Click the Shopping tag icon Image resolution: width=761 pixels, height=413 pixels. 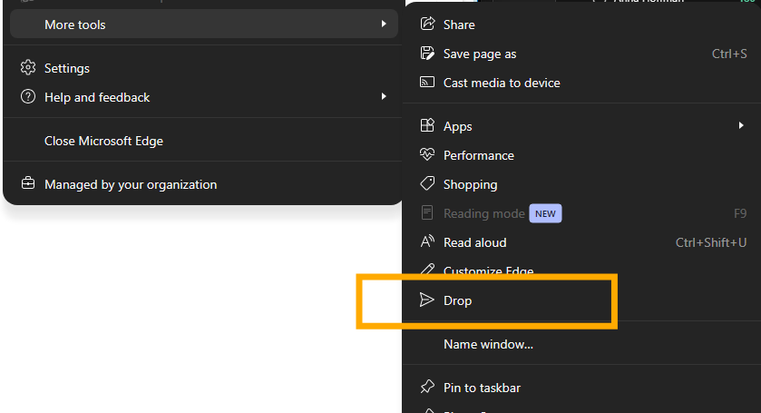click(427, 183)
